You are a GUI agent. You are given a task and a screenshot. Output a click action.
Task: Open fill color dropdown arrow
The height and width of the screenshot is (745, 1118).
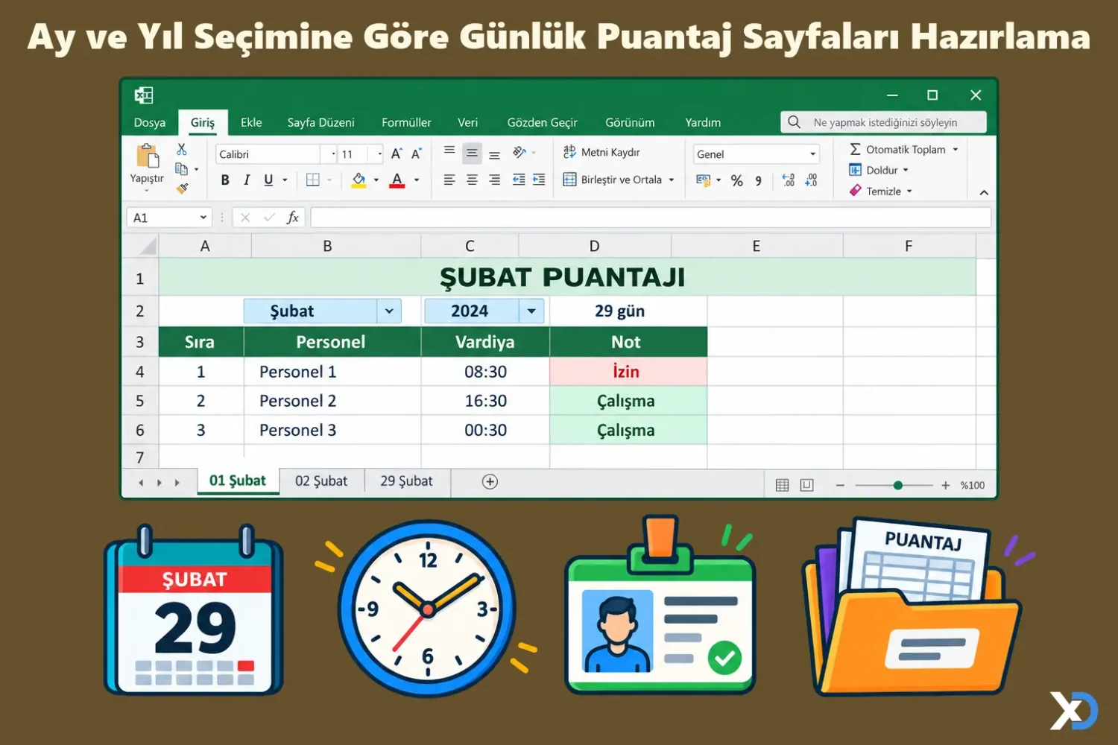pos(376,180)
